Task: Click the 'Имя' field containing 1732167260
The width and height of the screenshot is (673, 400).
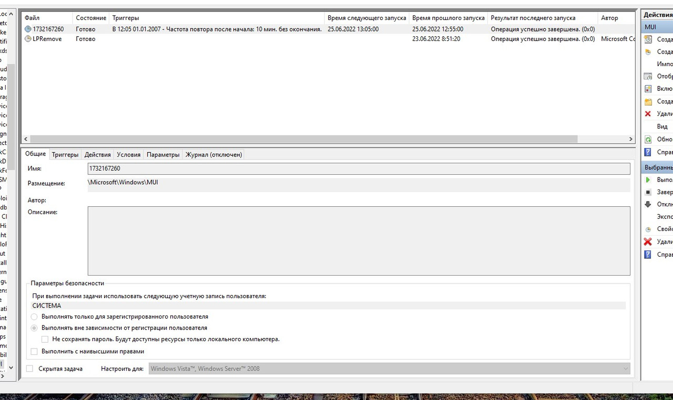Action: [359, 169]
